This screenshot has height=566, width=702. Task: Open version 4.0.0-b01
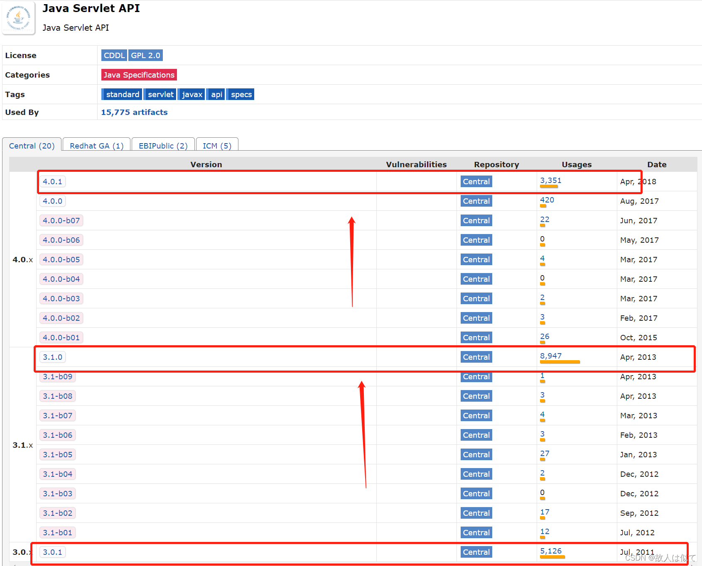coord(61,337)
